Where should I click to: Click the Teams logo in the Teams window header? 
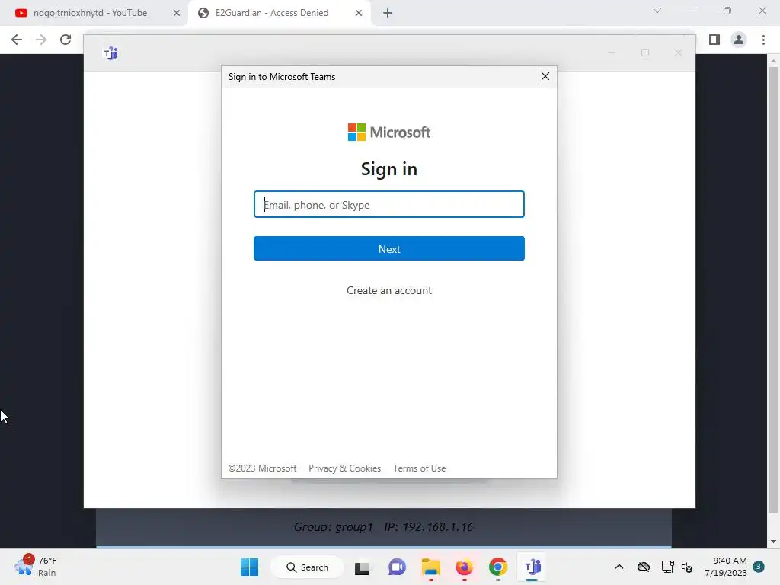click(110, 53)
